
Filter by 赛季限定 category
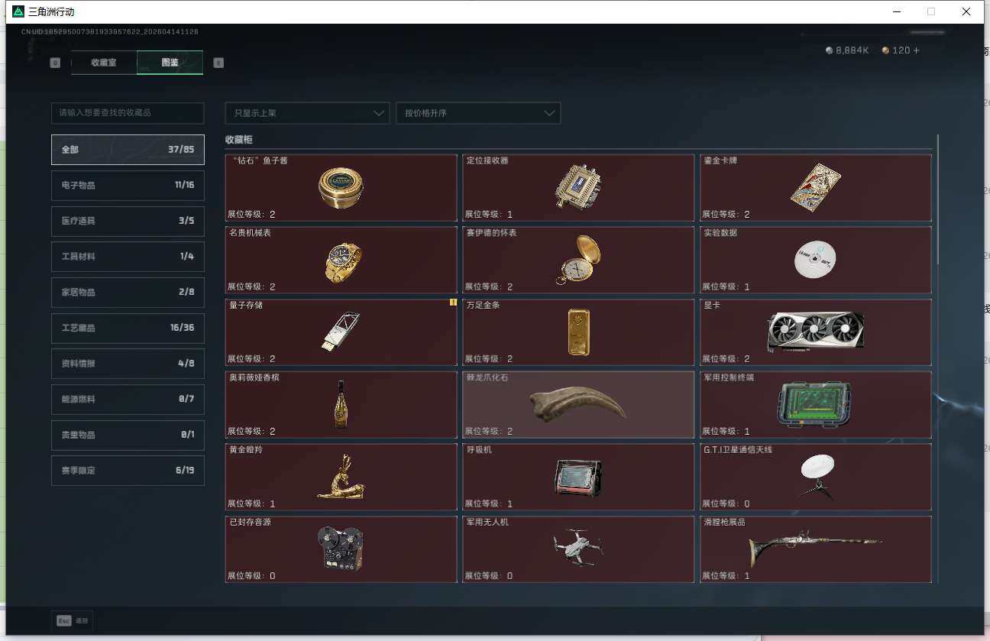(x=128, y=471)
